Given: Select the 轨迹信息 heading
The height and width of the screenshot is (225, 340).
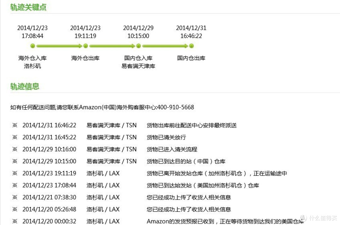Looking at the screenshot, I should coord(25,86).
